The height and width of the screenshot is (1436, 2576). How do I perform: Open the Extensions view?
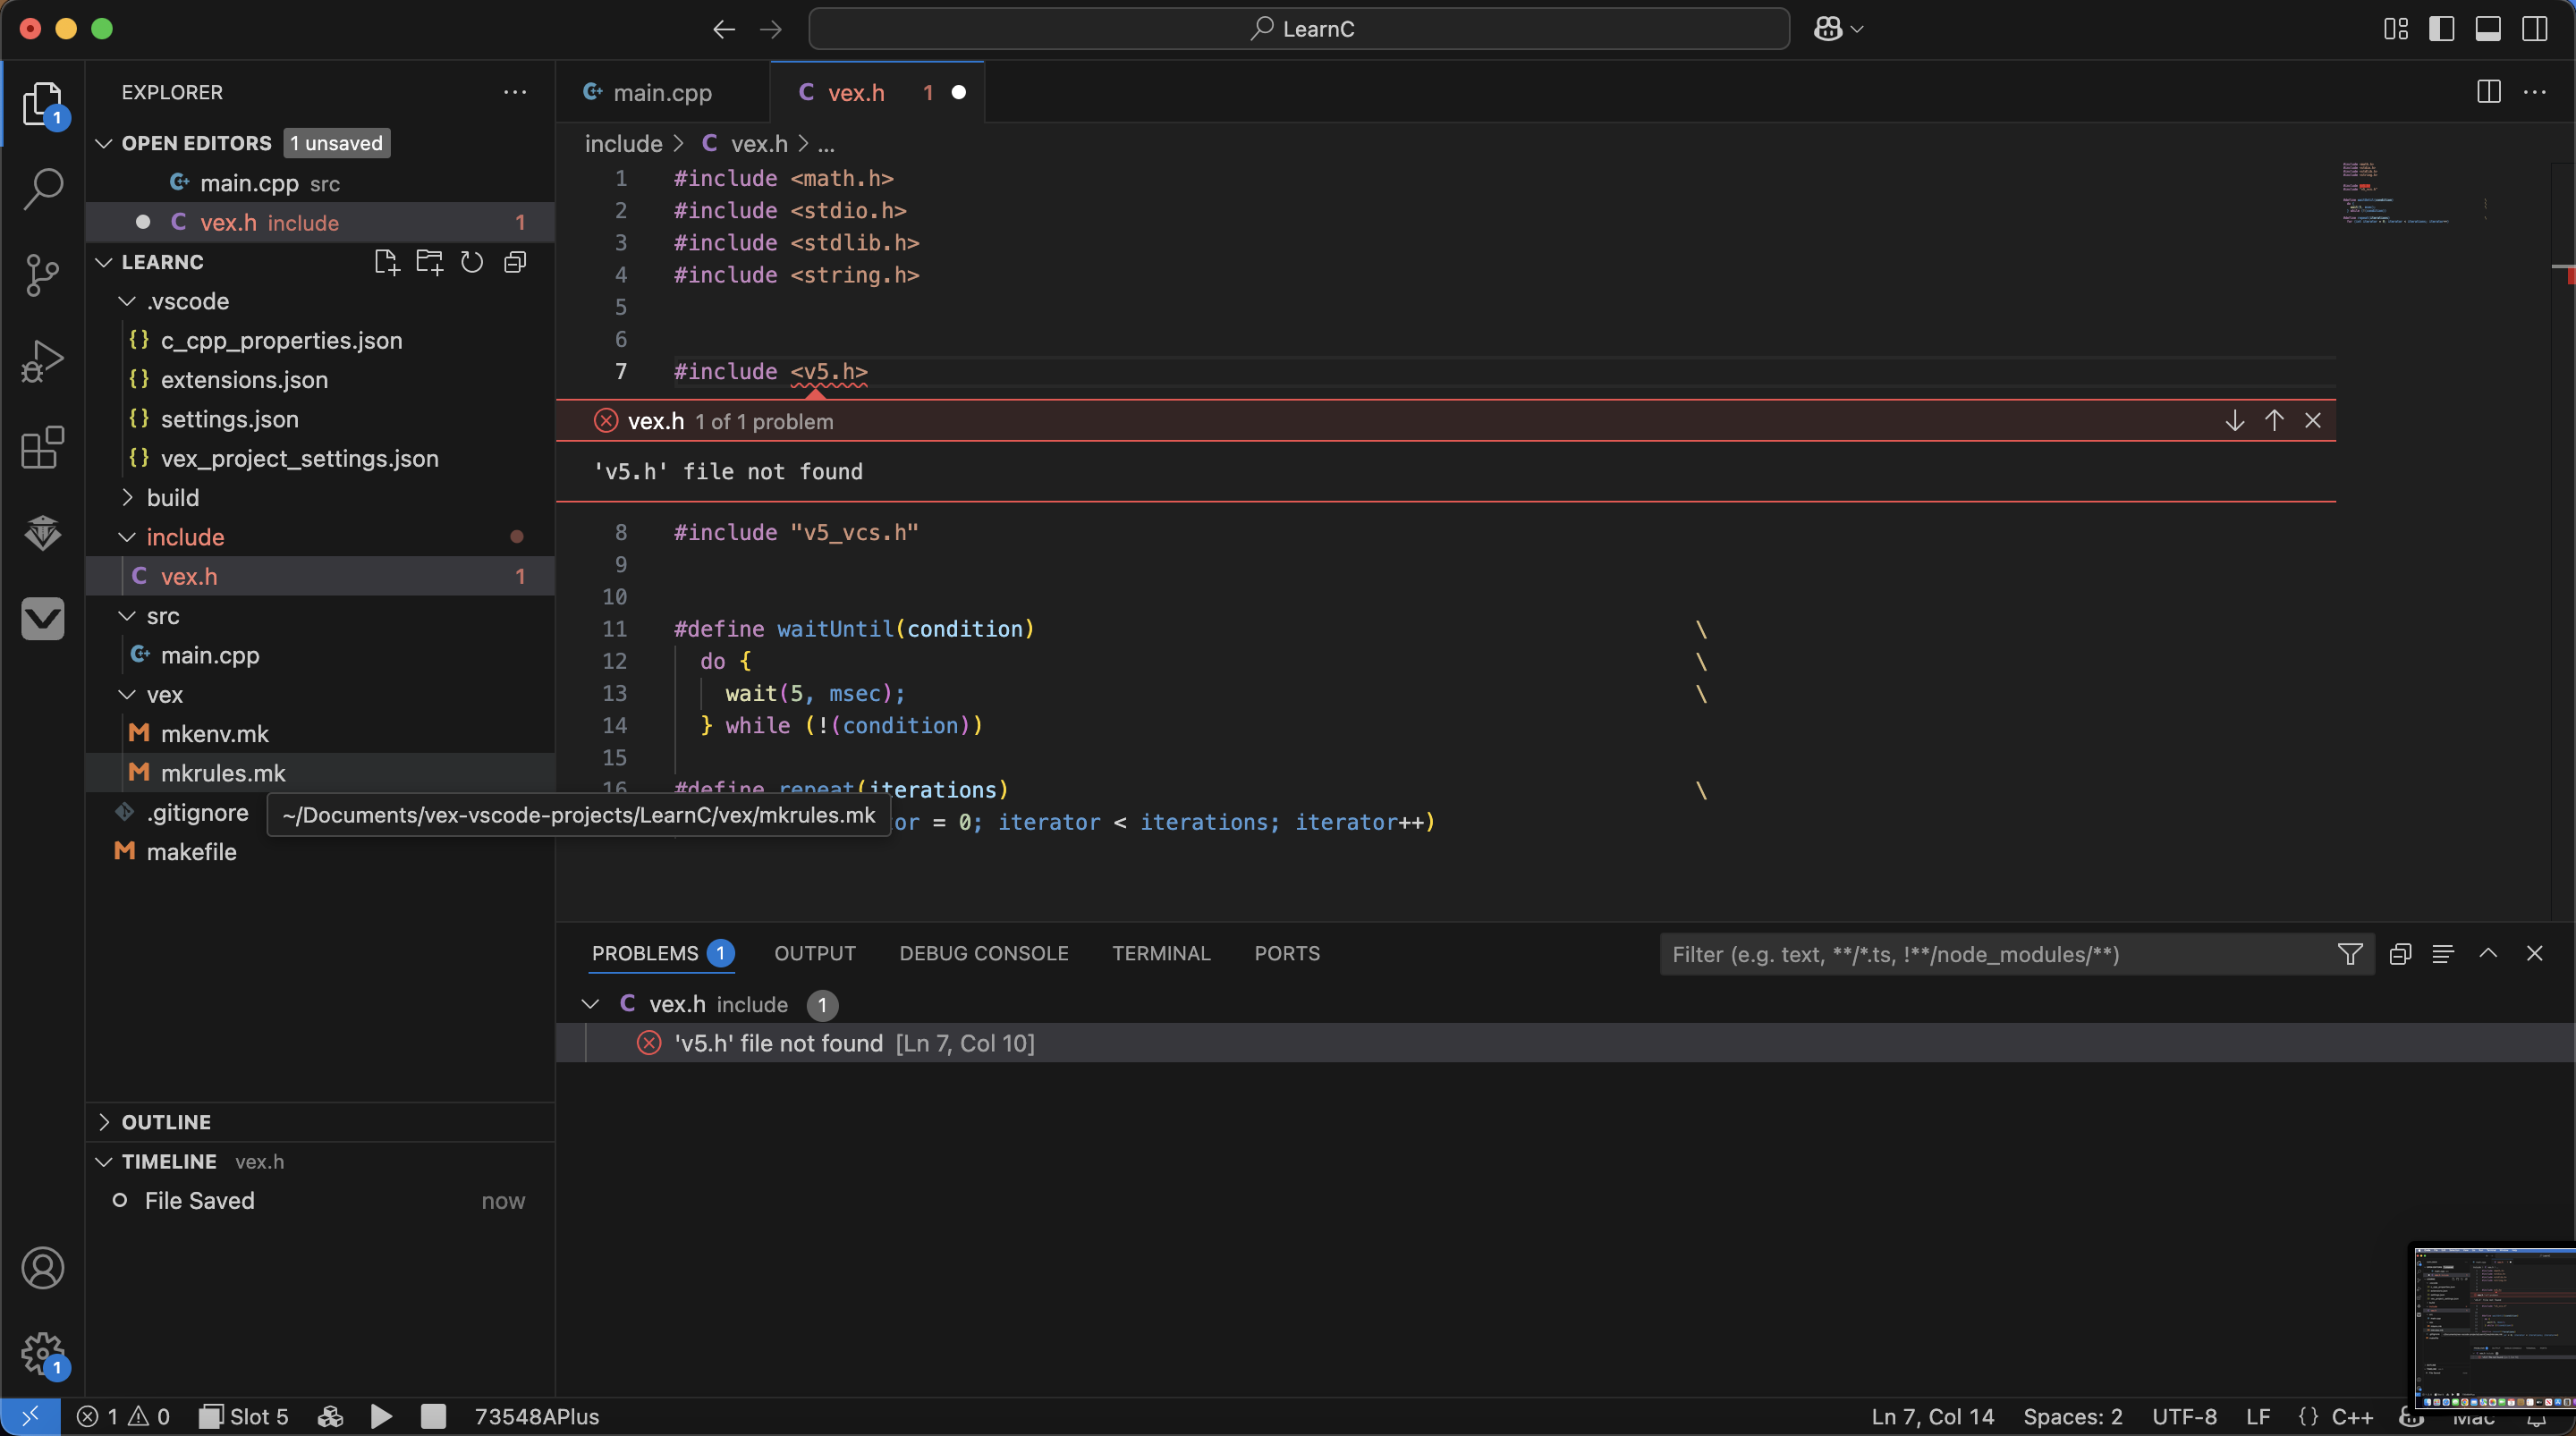click(x=42, y=447)
